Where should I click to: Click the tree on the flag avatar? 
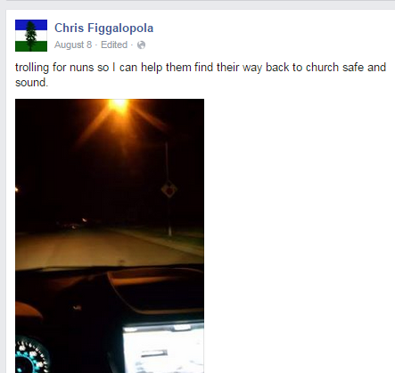[x=31, y=36]
